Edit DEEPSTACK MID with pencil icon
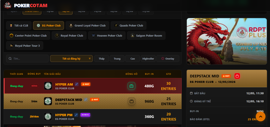The width and height of the screenshot is (270, 127). (86, 100)
